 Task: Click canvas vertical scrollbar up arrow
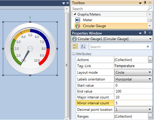[x=67, y=9]
